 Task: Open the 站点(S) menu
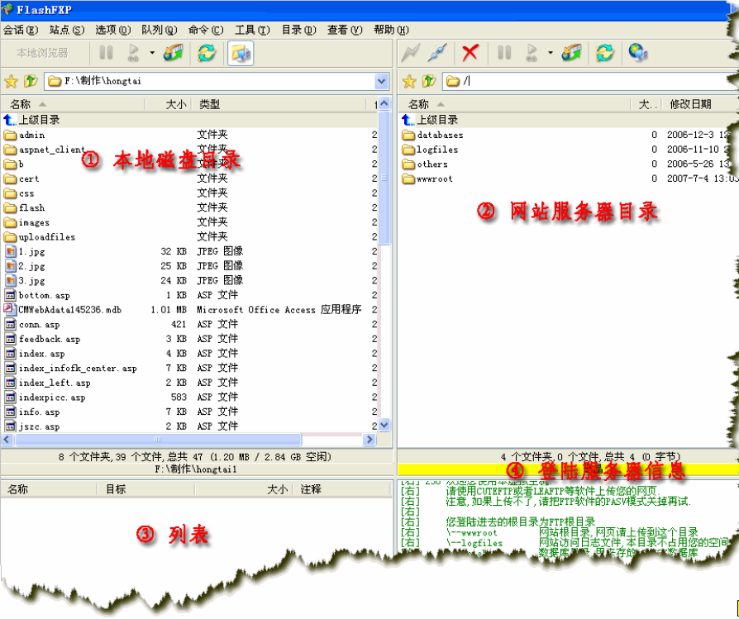tap(66, 30)
